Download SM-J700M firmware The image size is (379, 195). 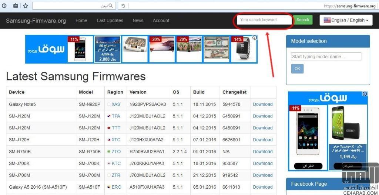click(x=263, y=175)
